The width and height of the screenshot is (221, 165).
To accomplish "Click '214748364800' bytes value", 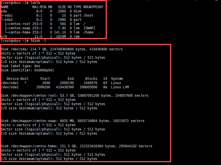I will pos(62,49).
